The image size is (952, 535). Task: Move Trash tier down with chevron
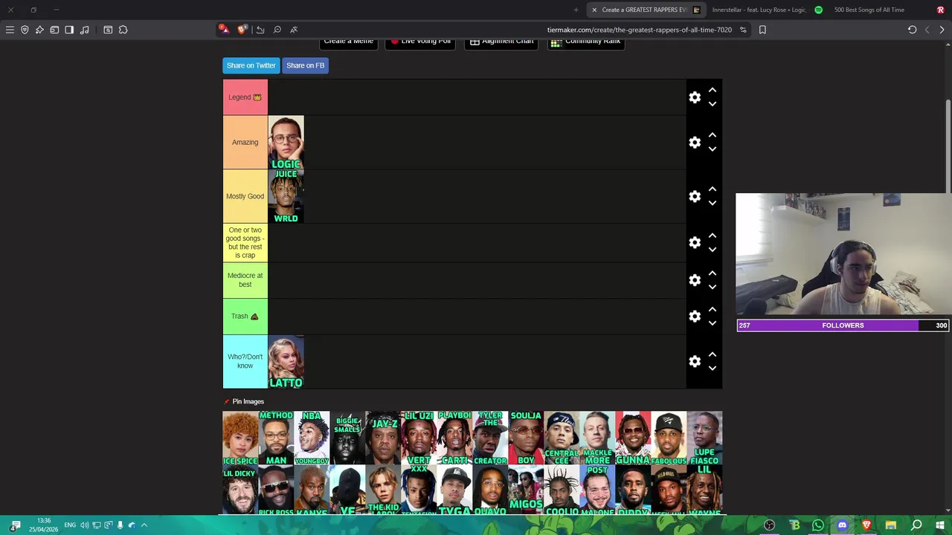(x=713, y=323)
